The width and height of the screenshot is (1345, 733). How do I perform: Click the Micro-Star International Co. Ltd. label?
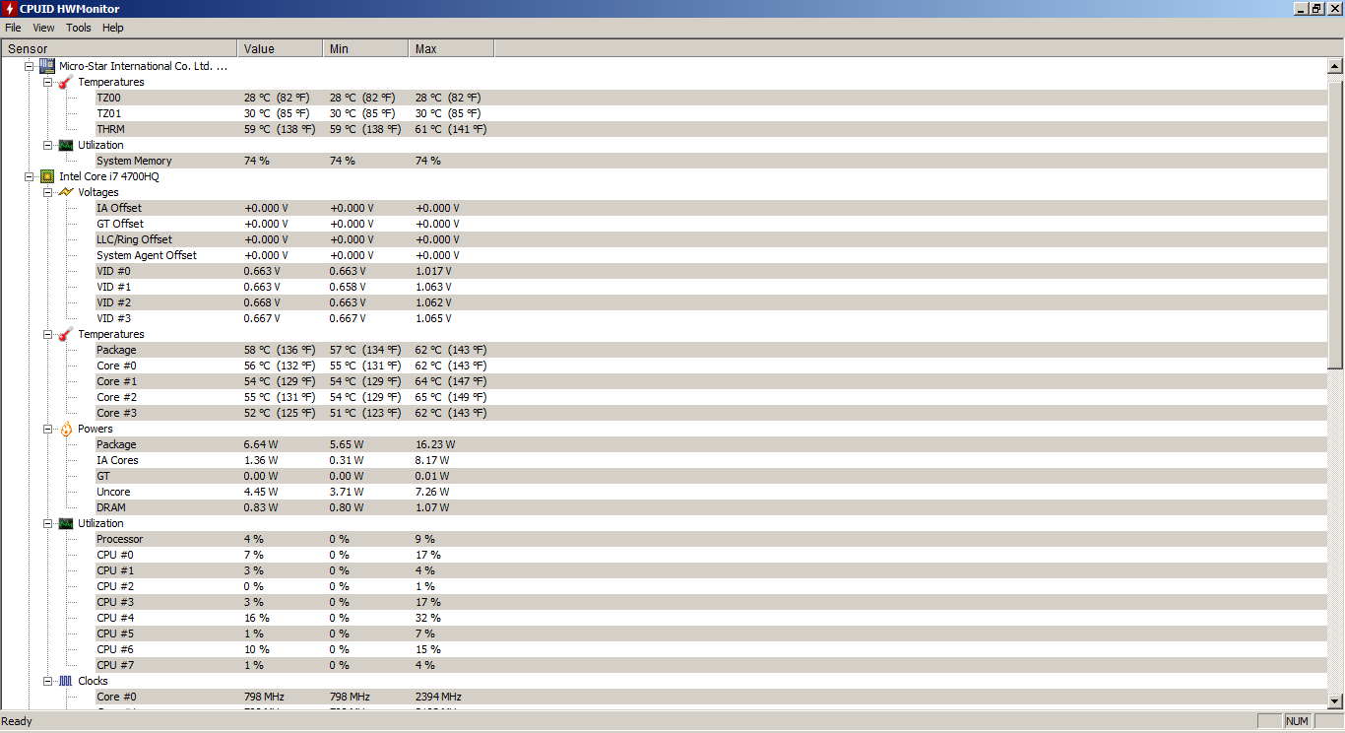[143, 66]
